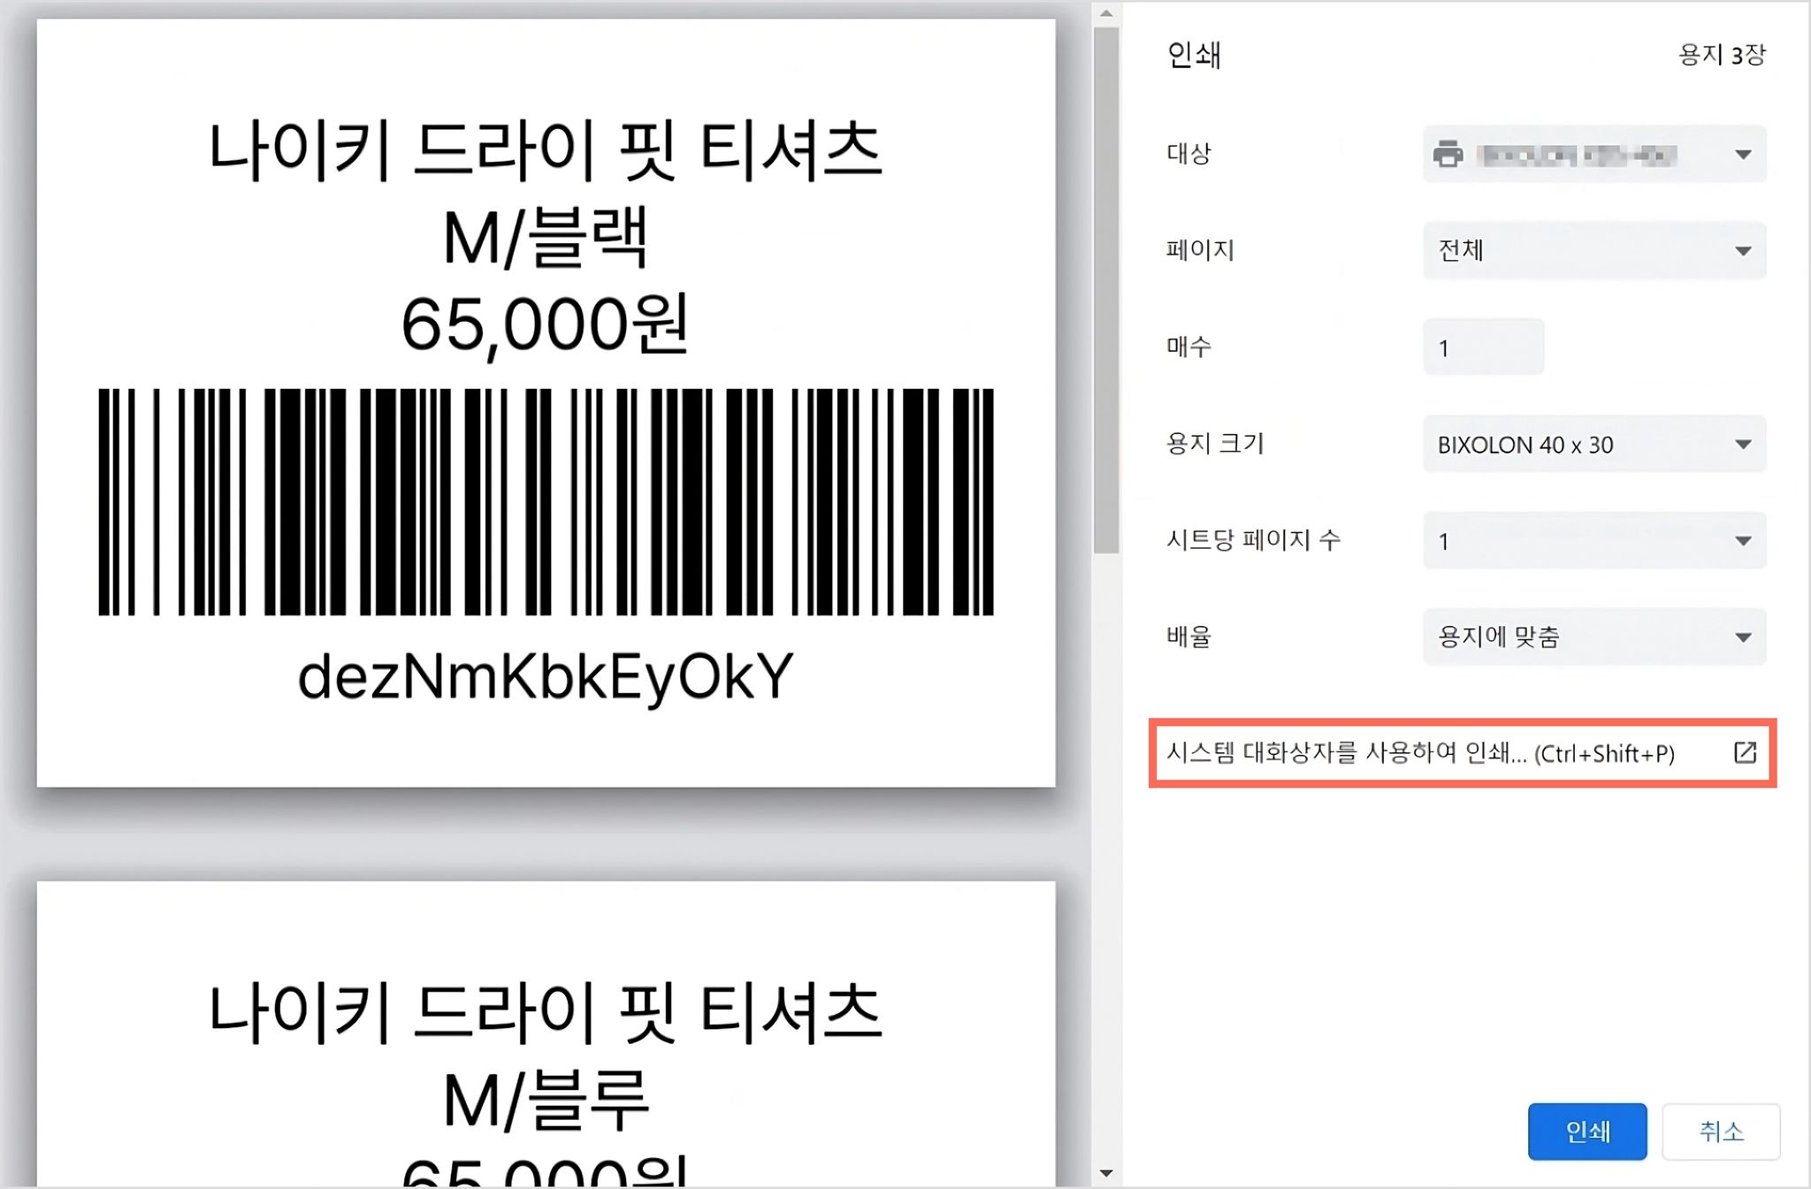Image resolution: width=1811 pixels, height=1189 pixels.
Task: Click the scroll-up arrow of preview scrollbar
Action: 1106,13
